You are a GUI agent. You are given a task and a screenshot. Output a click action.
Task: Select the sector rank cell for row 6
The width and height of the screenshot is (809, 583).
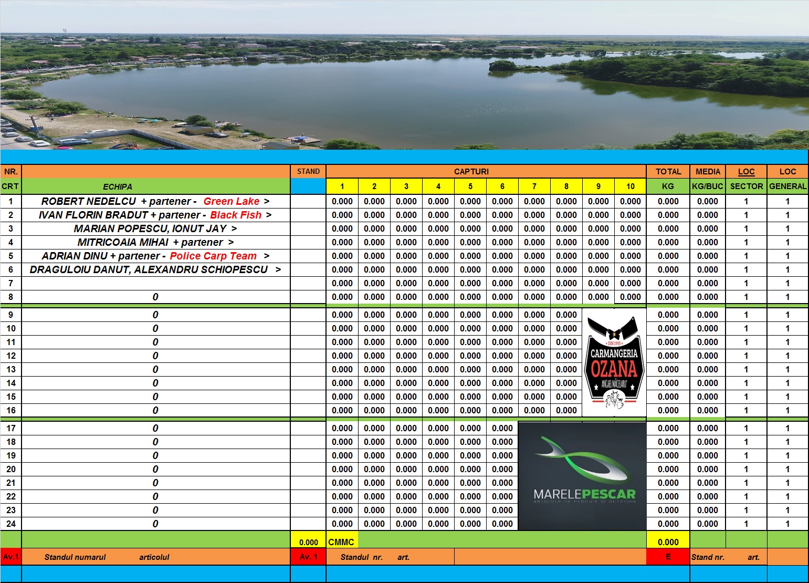pyautogui.click(x=746, y=269)
